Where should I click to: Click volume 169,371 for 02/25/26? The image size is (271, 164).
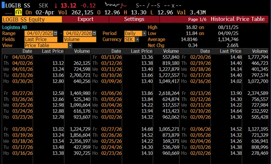pyautogui.click(x=171, y=141)
